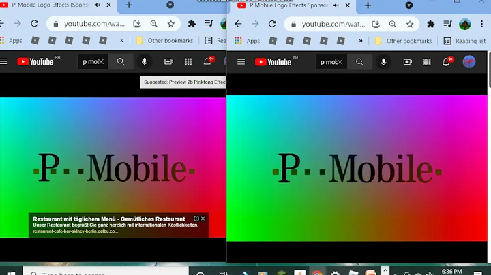Open media control icon in left window
This screenshot has height=275, width=491.
209,23
